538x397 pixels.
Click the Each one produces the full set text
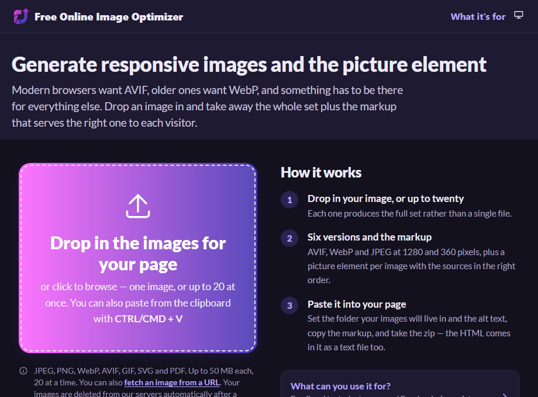(x=409, y=214)
